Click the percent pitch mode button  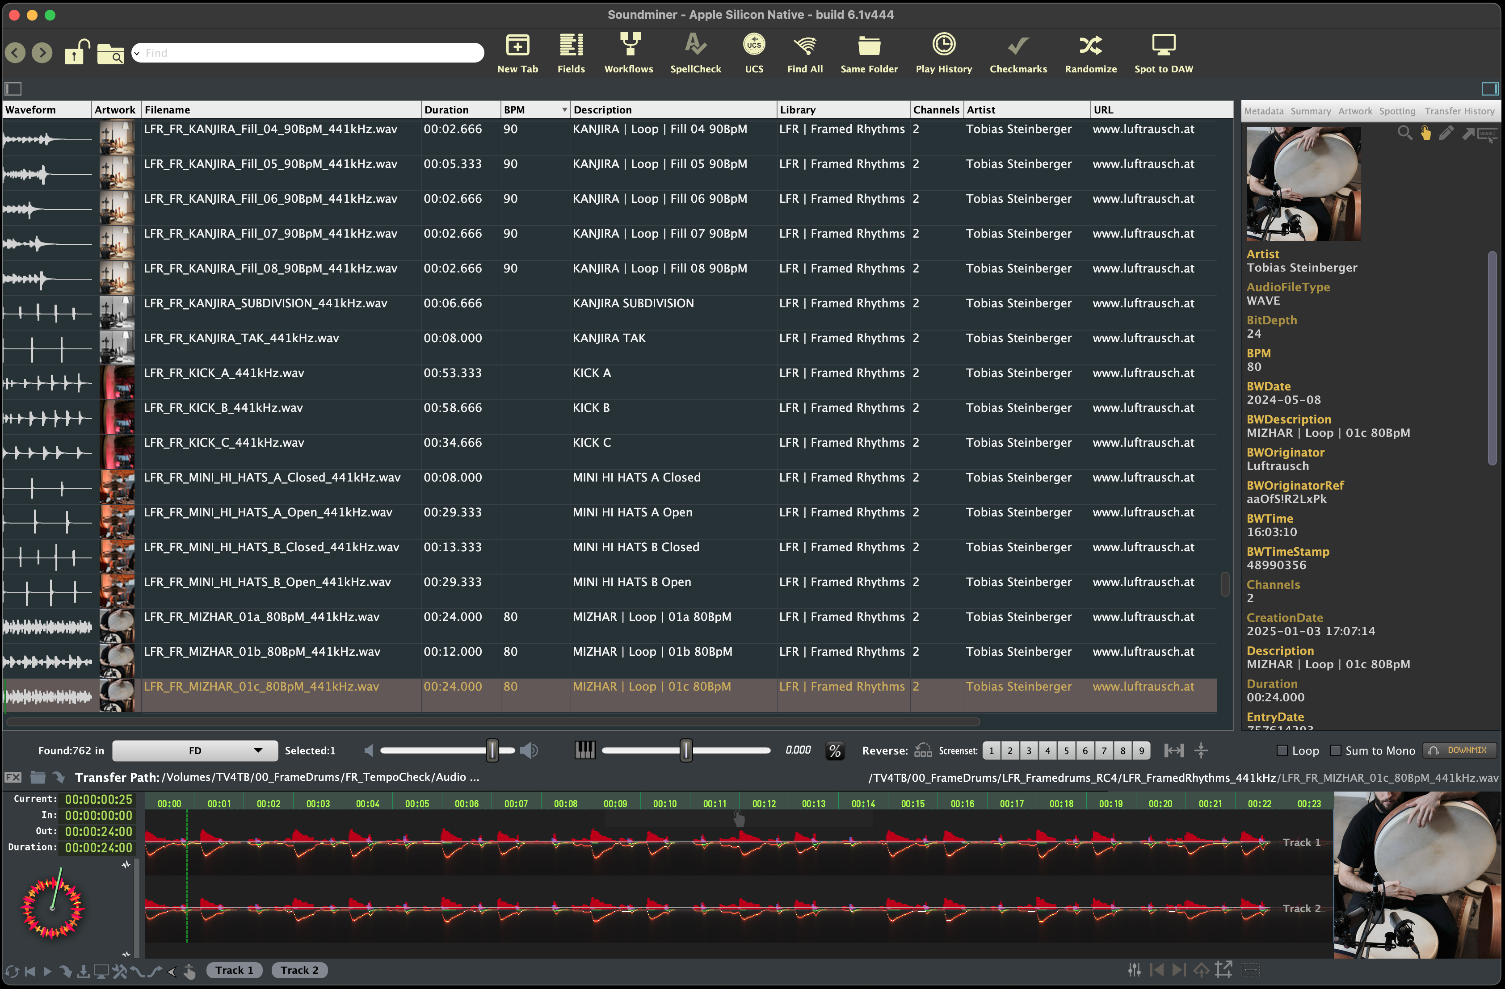tap(835, 751)
